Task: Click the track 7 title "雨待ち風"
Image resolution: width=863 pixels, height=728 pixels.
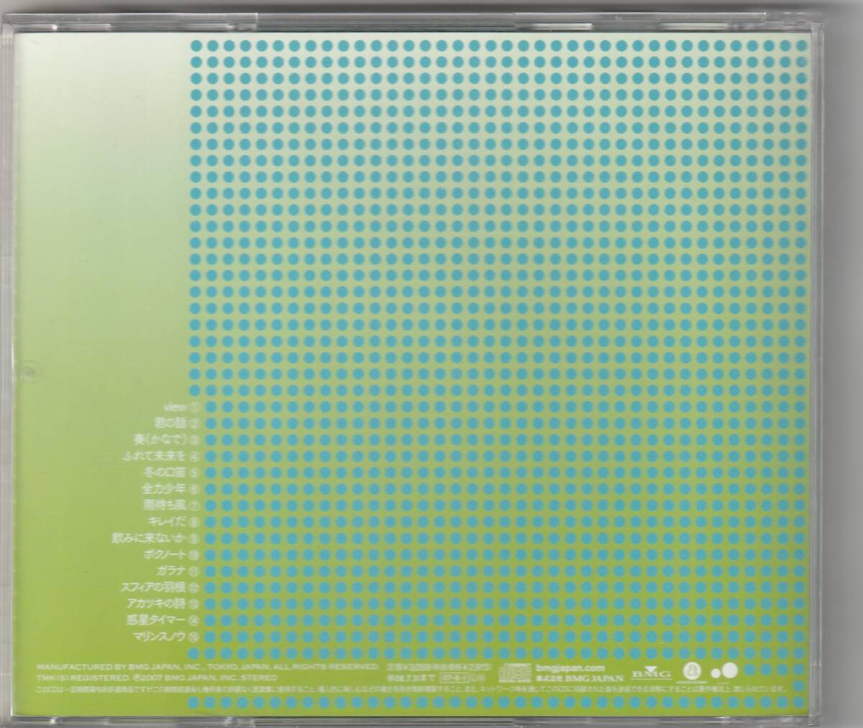Action: tap(165, 505)
